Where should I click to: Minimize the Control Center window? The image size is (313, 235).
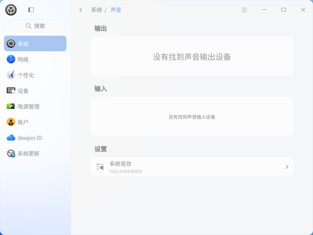point(264,10)
